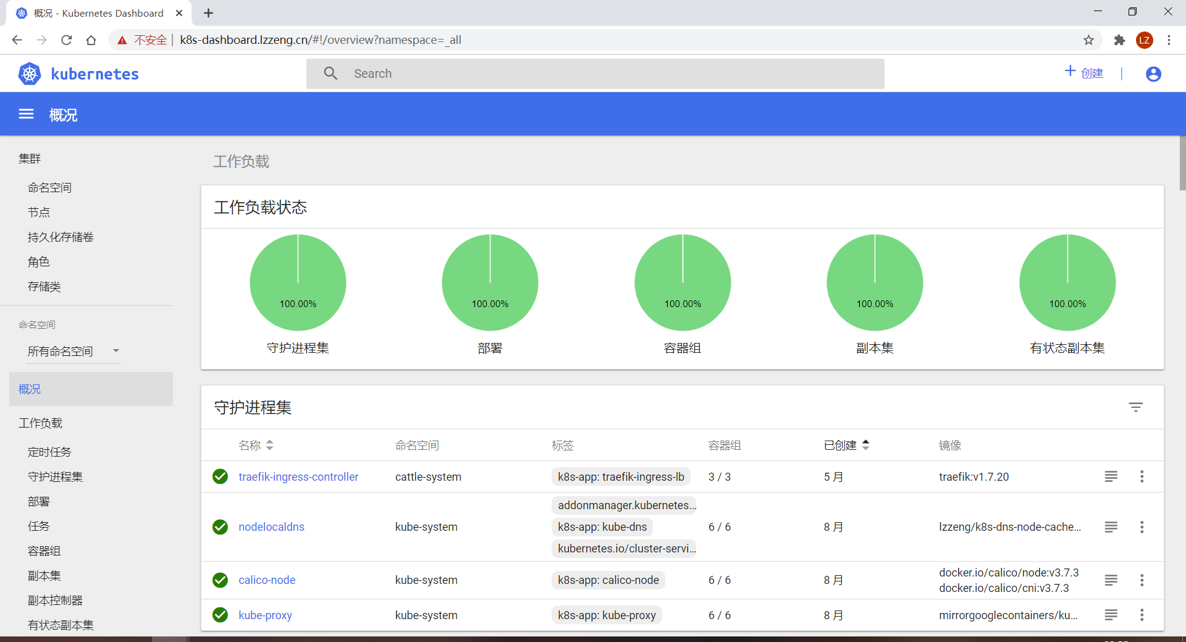Image resolution: width=1186 pixels, height=642 pixels.
Task: Open 集群 section in sidebar
Action: [30, 159]
